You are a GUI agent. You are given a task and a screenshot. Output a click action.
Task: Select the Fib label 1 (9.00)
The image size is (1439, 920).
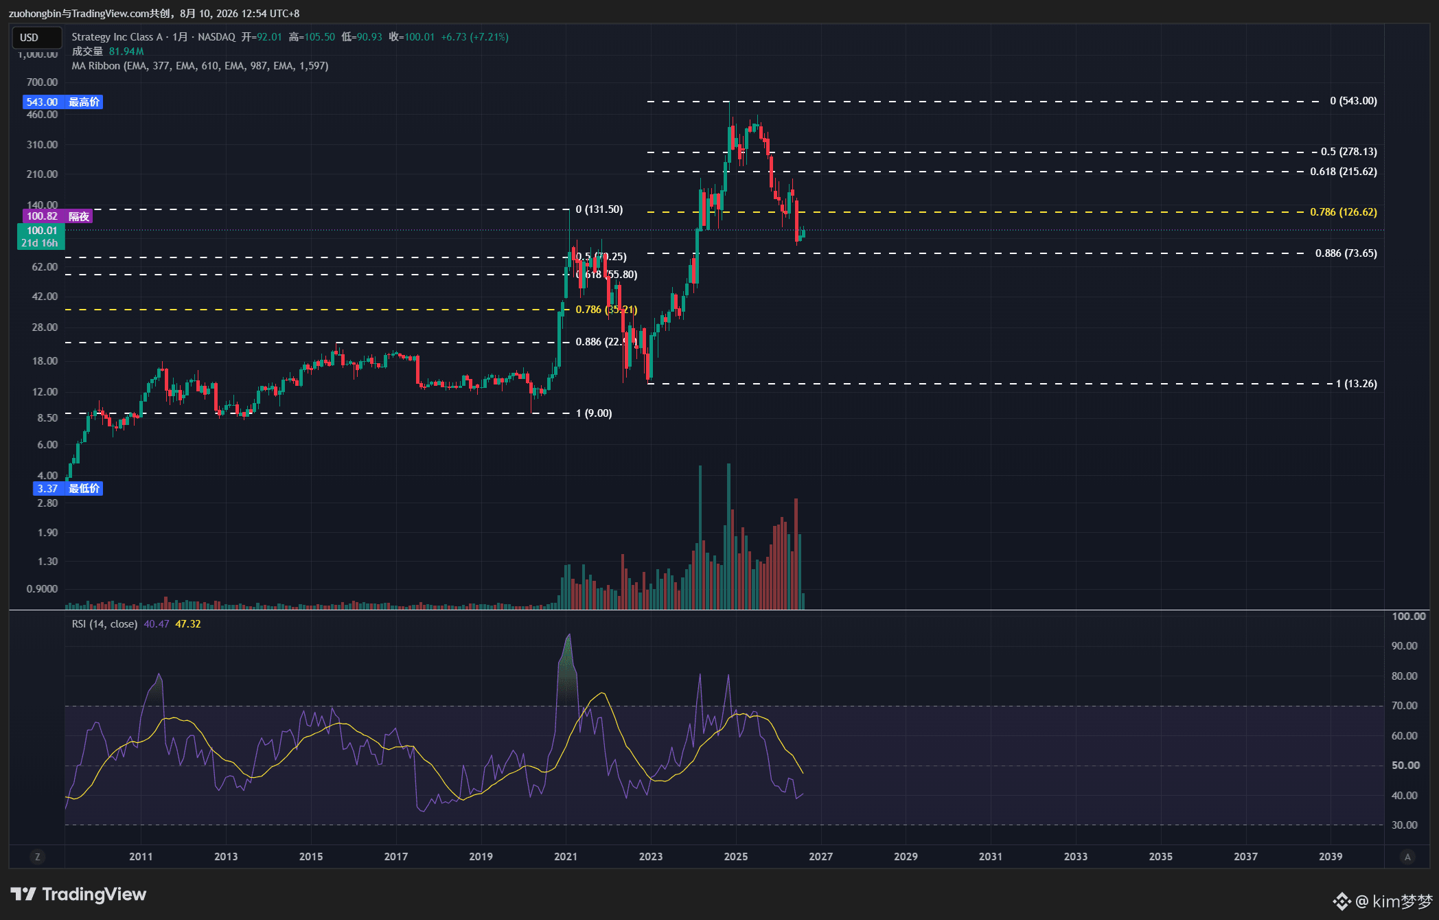(x=594, y=413)
